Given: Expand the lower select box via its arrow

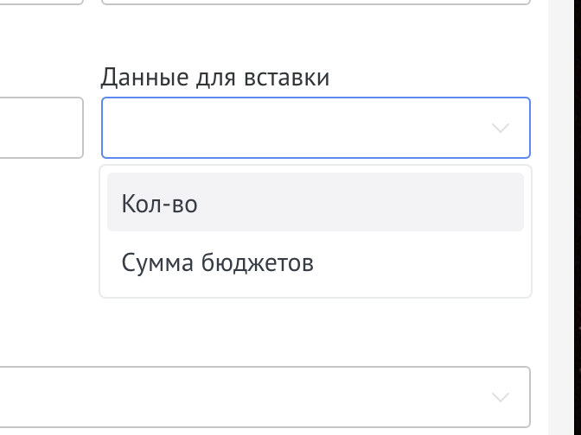Looking at the screenshot, I should tap(500, 397).
